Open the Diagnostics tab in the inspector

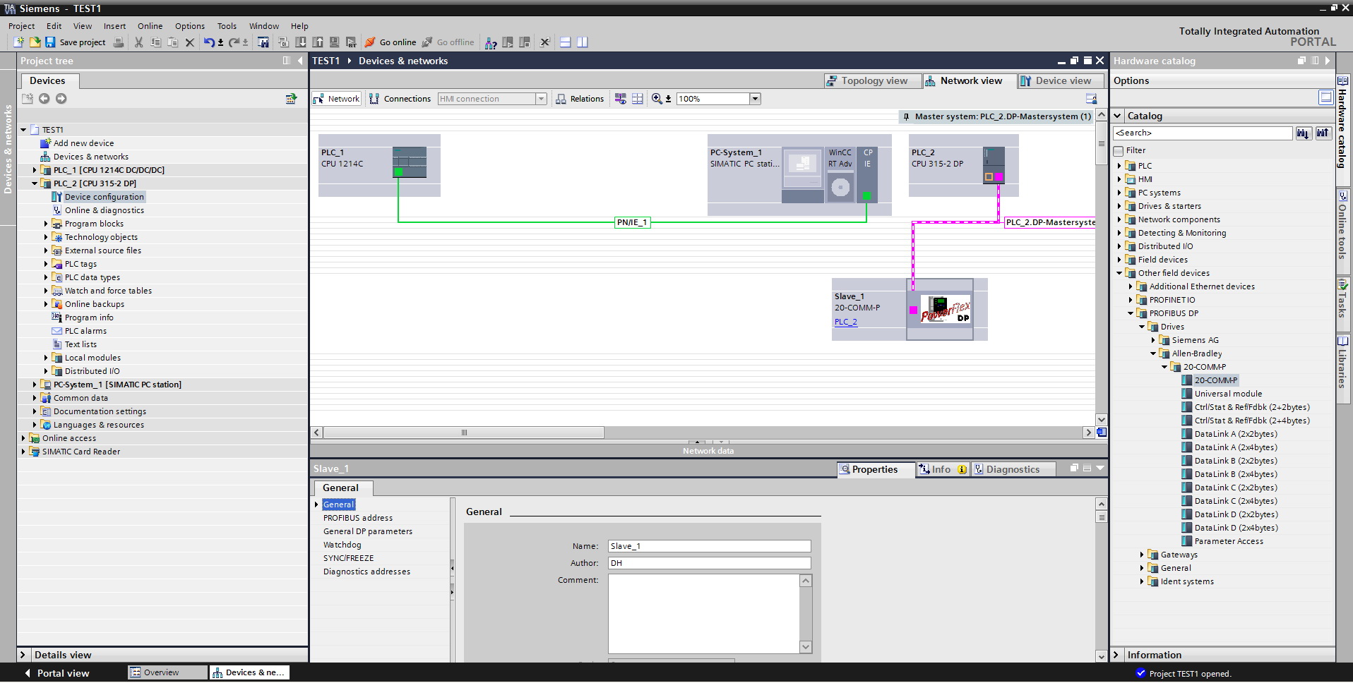(x=1013, y=469)
